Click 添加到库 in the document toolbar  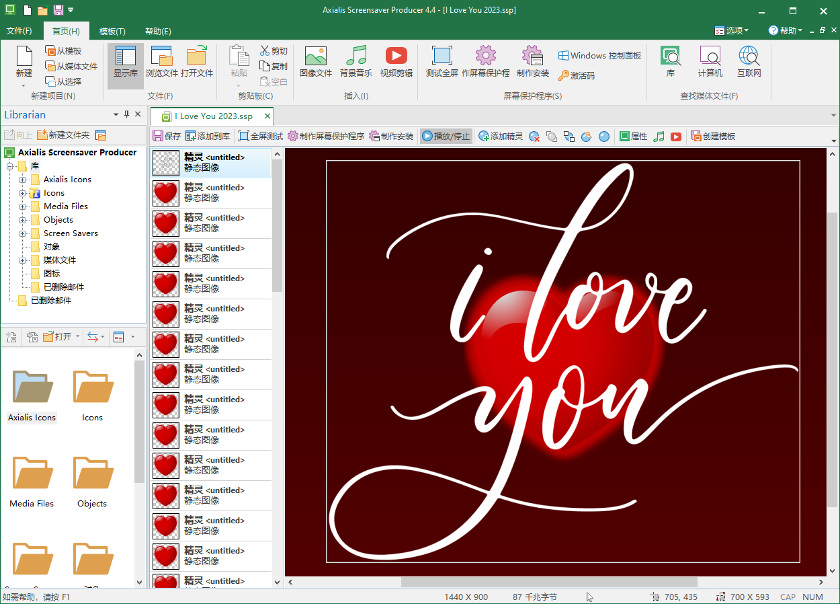[208, 136]
